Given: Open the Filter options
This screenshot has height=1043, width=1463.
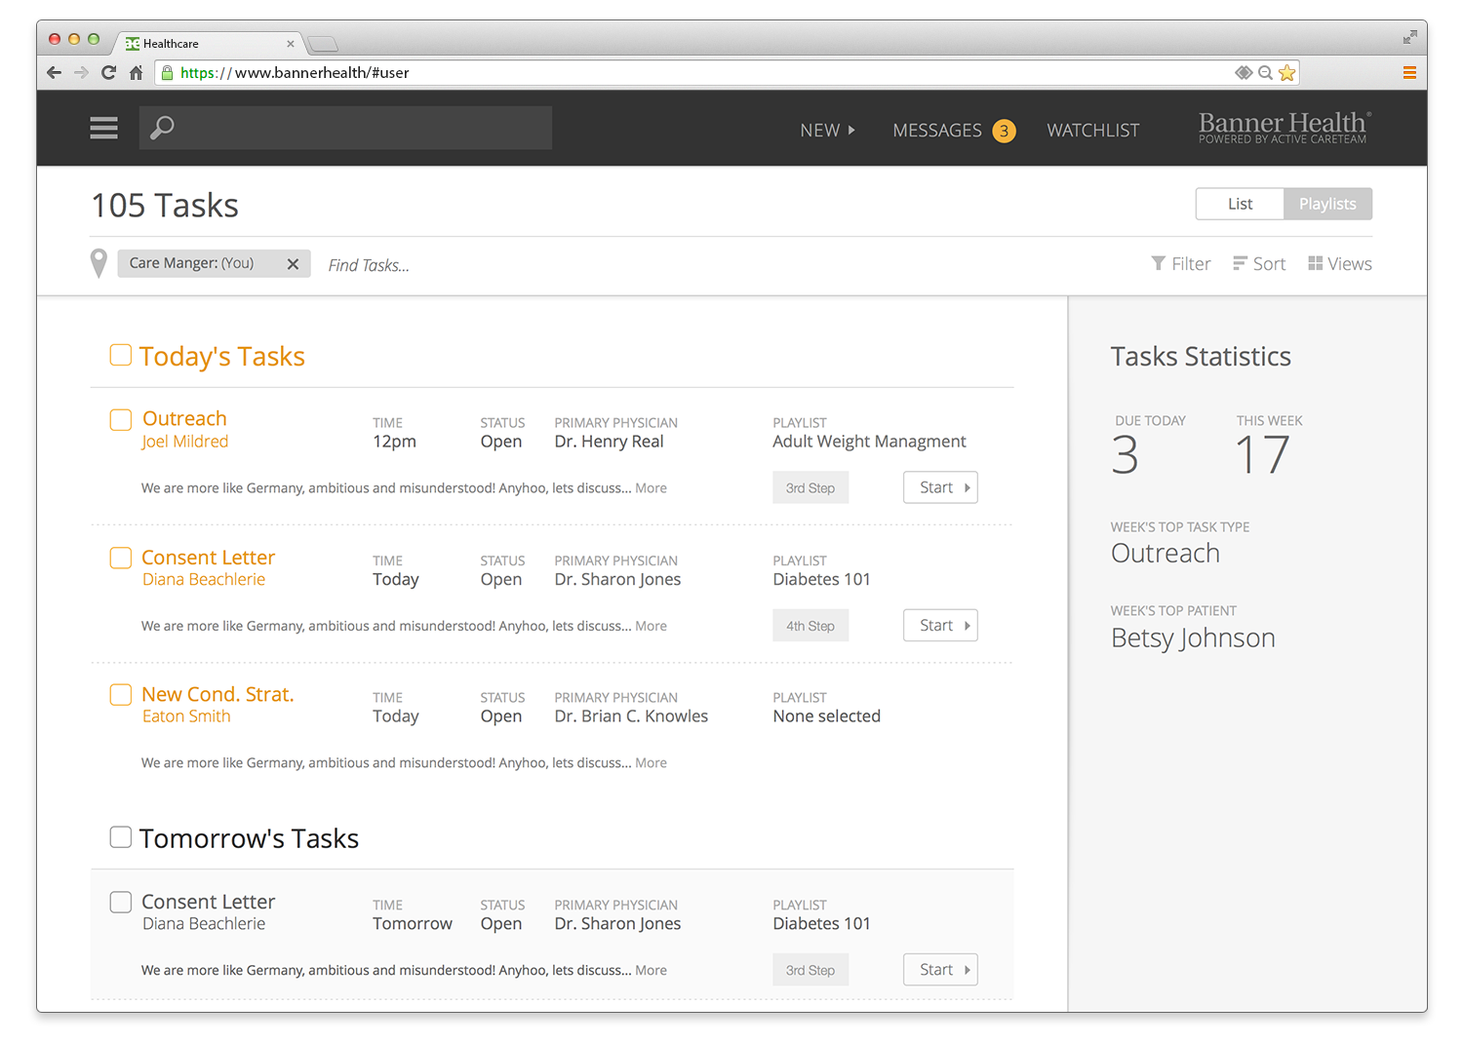Looking at the screenshot, I should tap(1181, 263).
